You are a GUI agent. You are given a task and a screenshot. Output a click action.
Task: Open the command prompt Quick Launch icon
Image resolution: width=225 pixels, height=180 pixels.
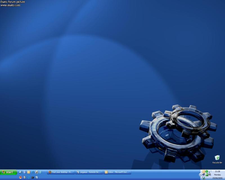pyautogui.click(x=33, y=177)
